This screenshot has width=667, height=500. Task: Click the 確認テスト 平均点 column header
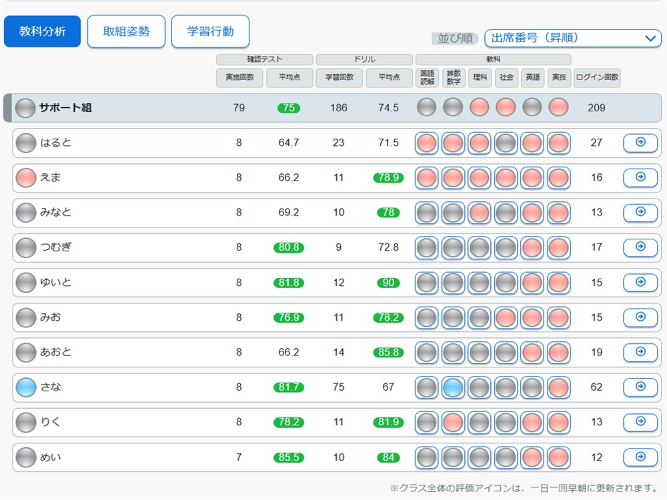tap(289, 77)
